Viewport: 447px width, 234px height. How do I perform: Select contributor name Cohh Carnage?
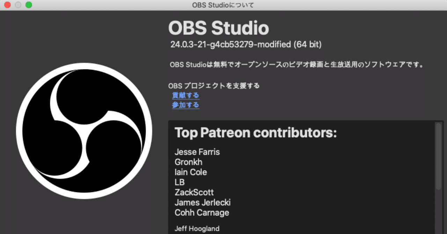[x=202, y=213]
